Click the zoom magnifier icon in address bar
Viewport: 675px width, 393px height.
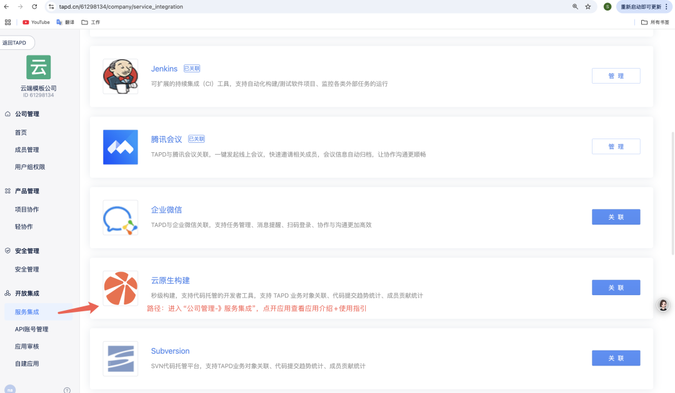(x=575, y=6)
